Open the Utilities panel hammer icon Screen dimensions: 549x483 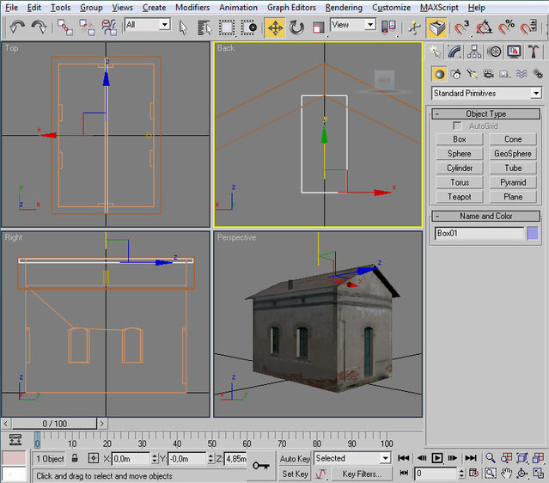tap(534, 52)
